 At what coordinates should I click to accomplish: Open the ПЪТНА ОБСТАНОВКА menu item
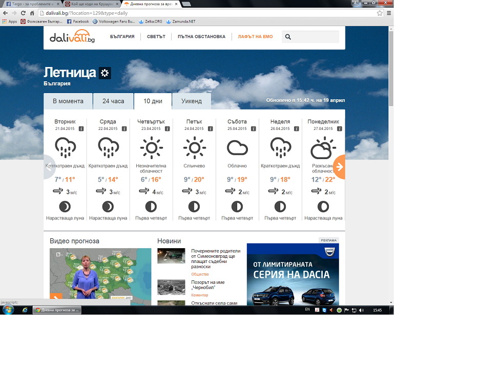201,37
